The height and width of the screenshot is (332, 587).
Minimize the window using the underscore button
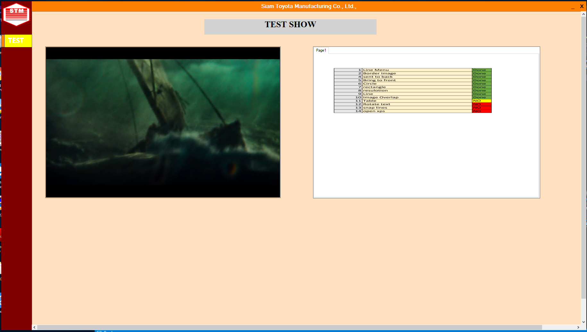573,6
